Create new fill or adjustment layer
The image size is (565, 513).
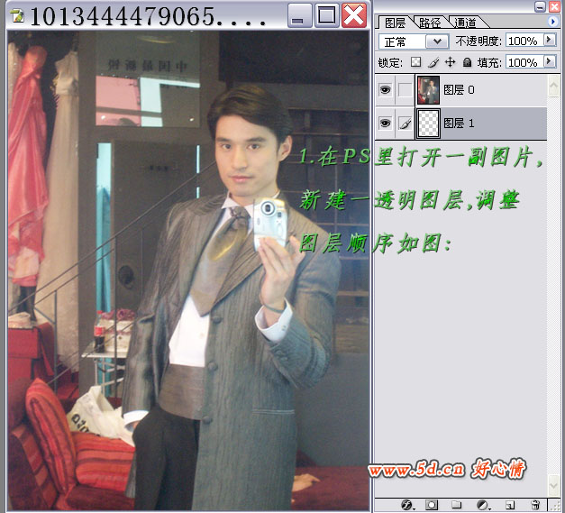coord(482,505)
